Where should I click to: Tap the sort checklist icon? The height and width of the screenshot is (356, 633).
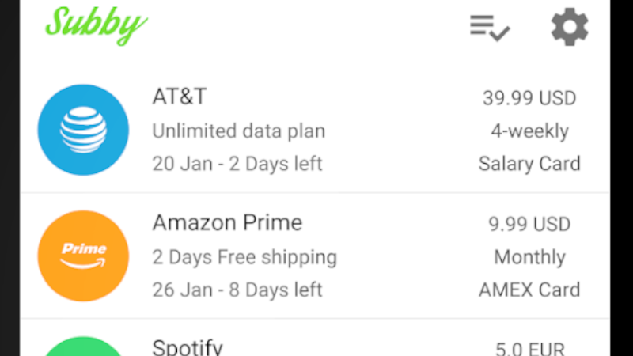(490, 28)
